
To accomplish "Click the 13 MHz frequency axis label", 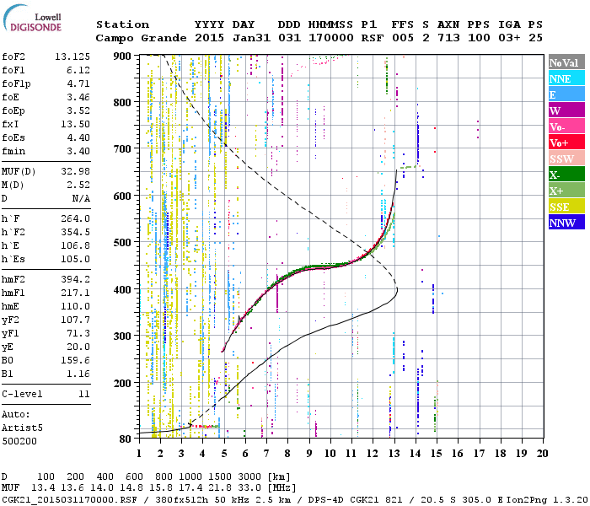I will coord(394,454).
